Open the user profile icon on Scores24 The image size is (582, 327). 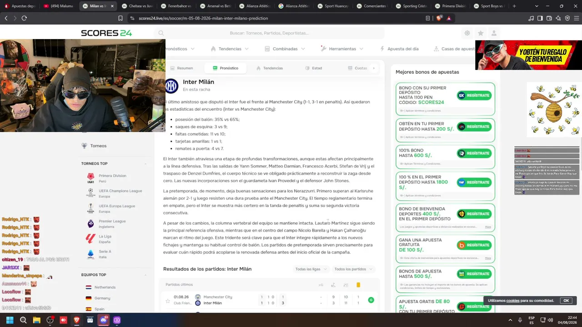[494, 33]
